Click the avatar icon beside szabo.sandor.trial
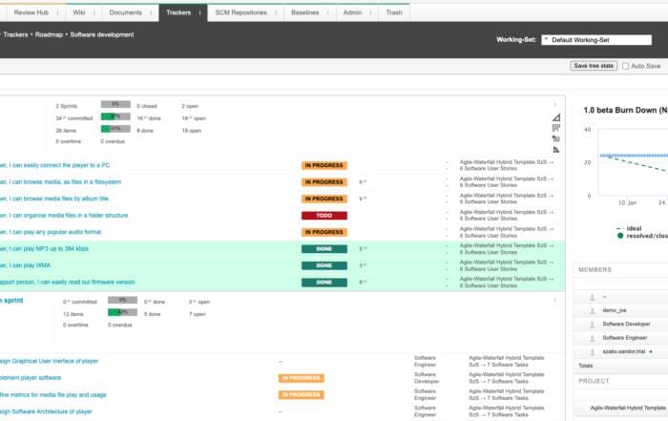This screenshot has width=668, height=421. tap(593, 351)
